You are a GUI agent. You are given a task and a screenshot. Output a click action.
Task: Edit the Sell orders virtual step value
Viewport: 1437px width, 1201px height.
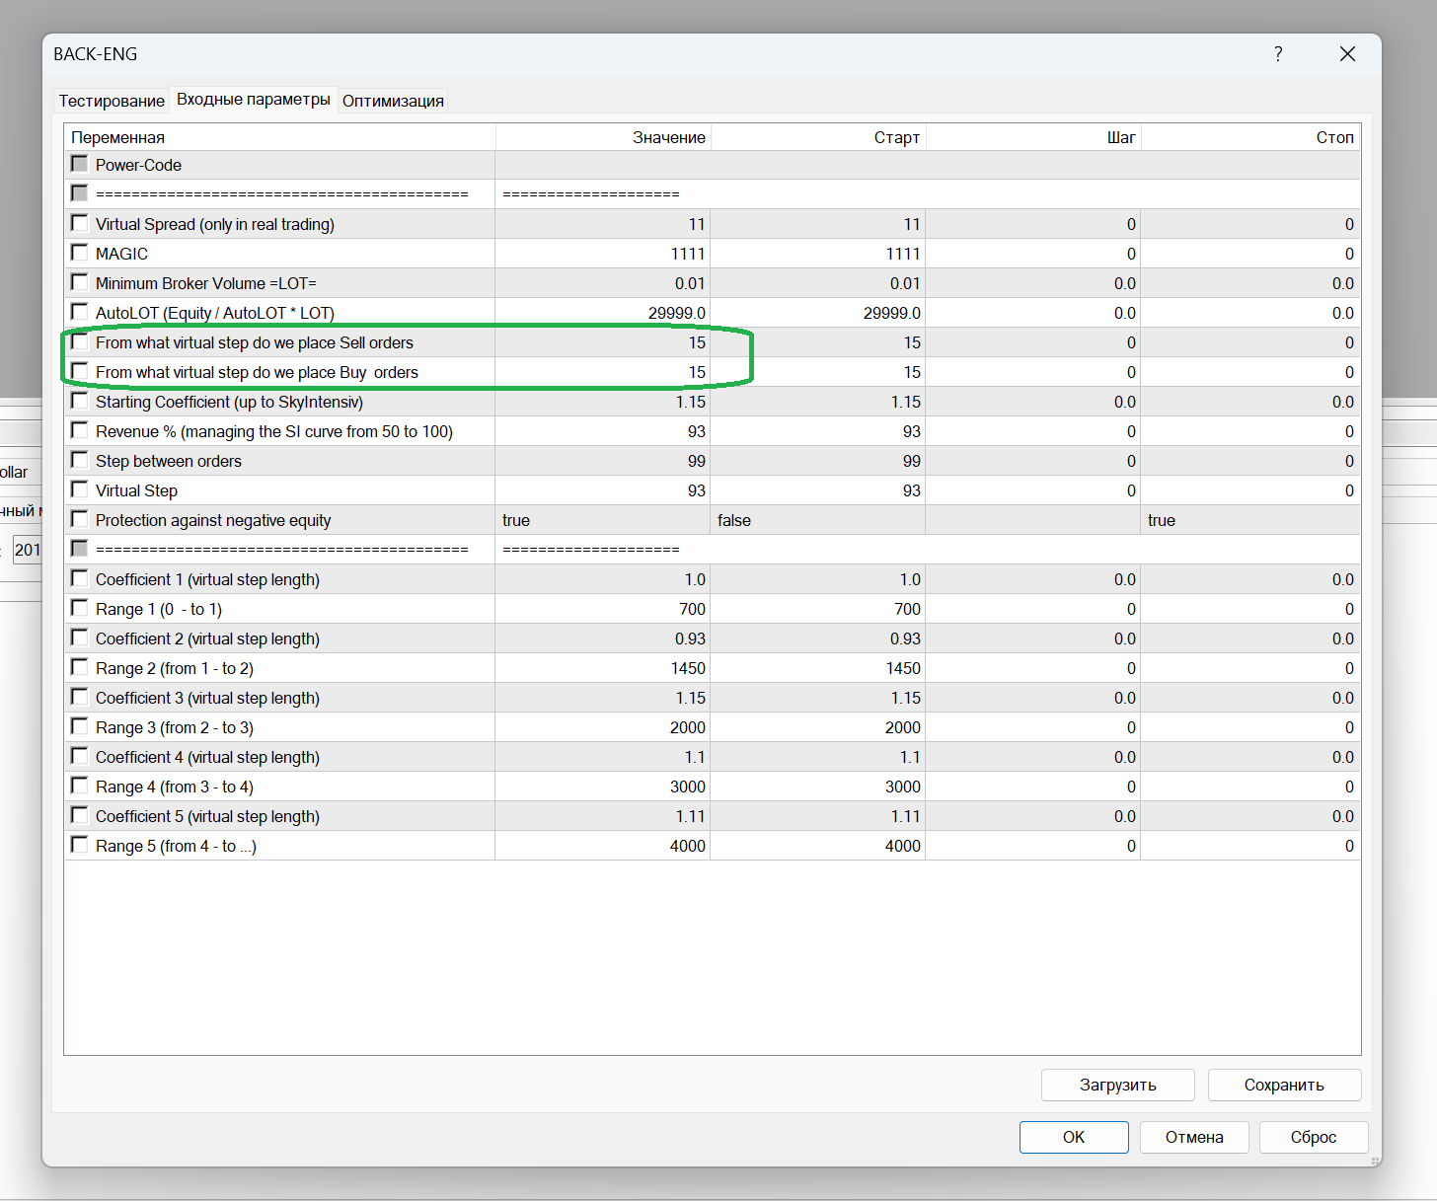point(602,342)
